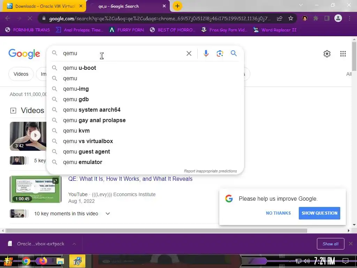
Task: Open the notification center icon
Action: [345, 261]
